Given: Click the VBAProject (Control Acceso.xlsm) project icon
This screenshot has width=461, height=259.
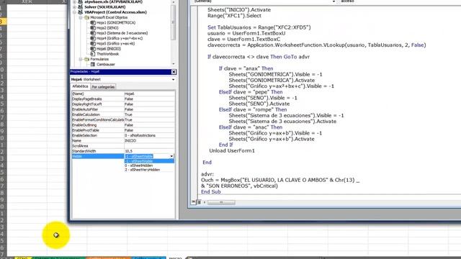Looking at the screenshot, I should point(80,12).
